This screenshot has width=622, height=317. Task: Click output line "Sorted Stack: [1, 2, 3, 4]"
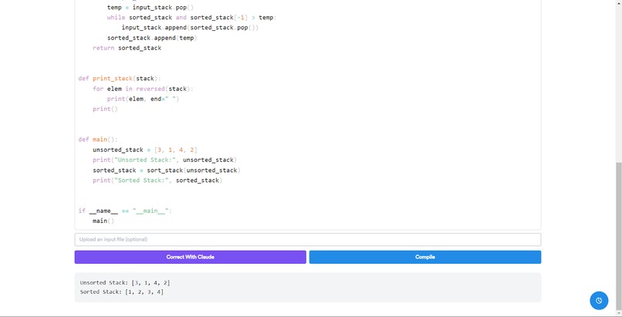point(121,292)
